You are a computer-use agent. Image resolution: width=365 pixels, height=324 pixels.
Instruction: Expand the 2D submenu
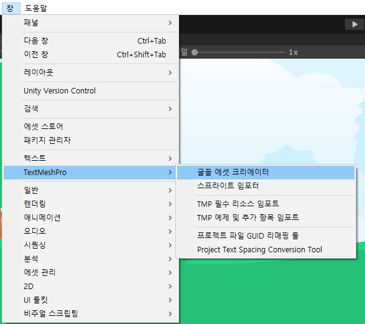coord(91,287)
